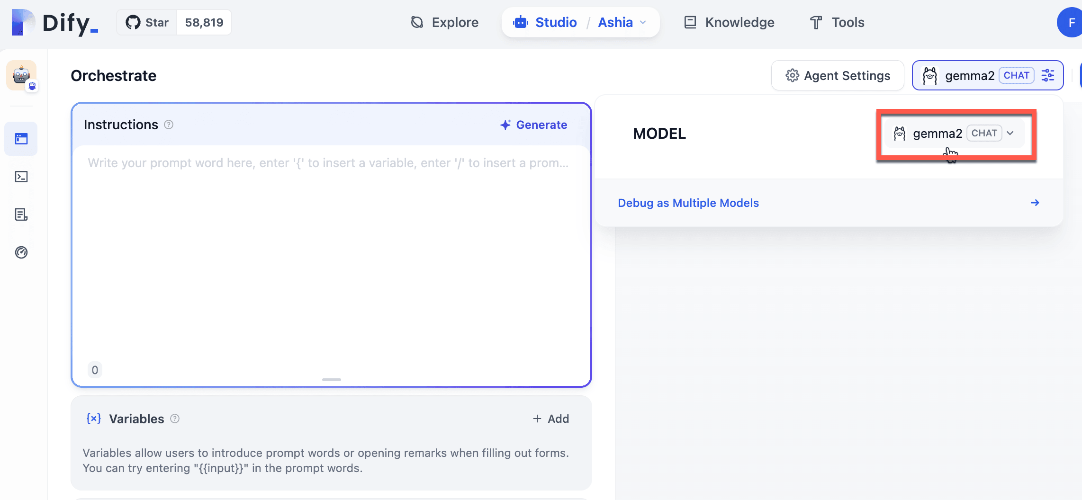Open API Access terminal icon in sidebar
1082x500 pixels.
tap(21, 177)
